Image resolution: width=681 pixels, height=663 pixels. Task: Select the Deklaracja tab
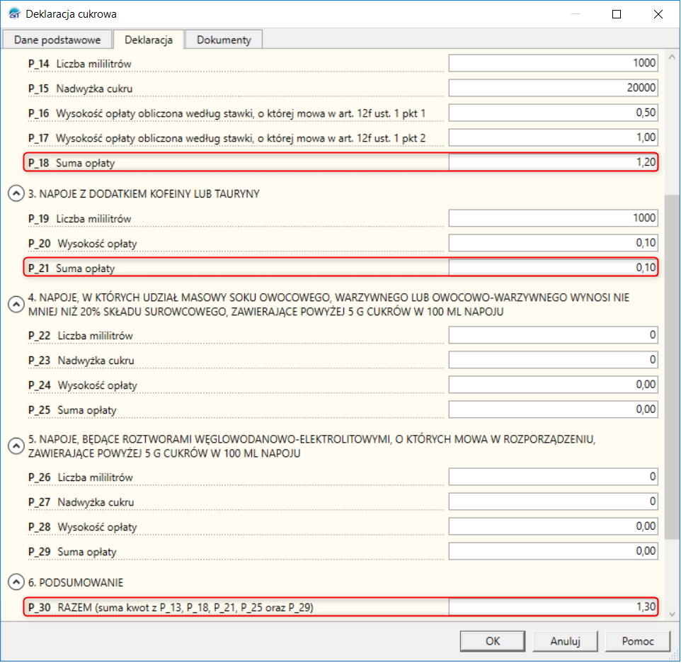click(x=149, y=40)
